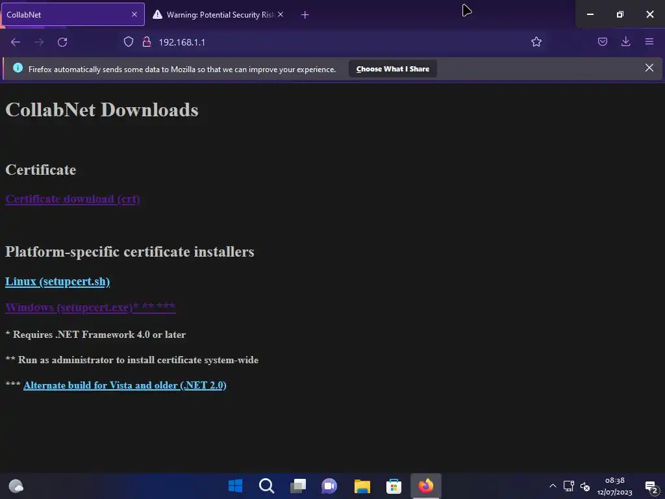Click the padlock site security icon

[x=147, y=42]
